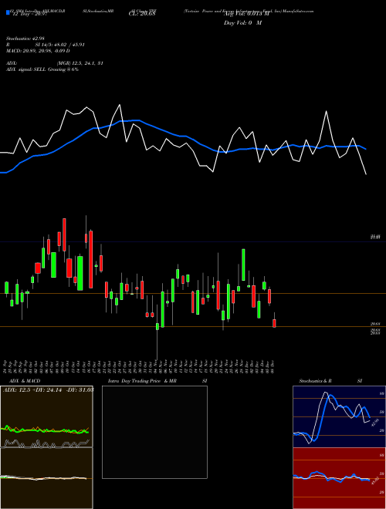
Task: Click the '12 Day = 20.97' SMA label
Action: pos(29,14)
